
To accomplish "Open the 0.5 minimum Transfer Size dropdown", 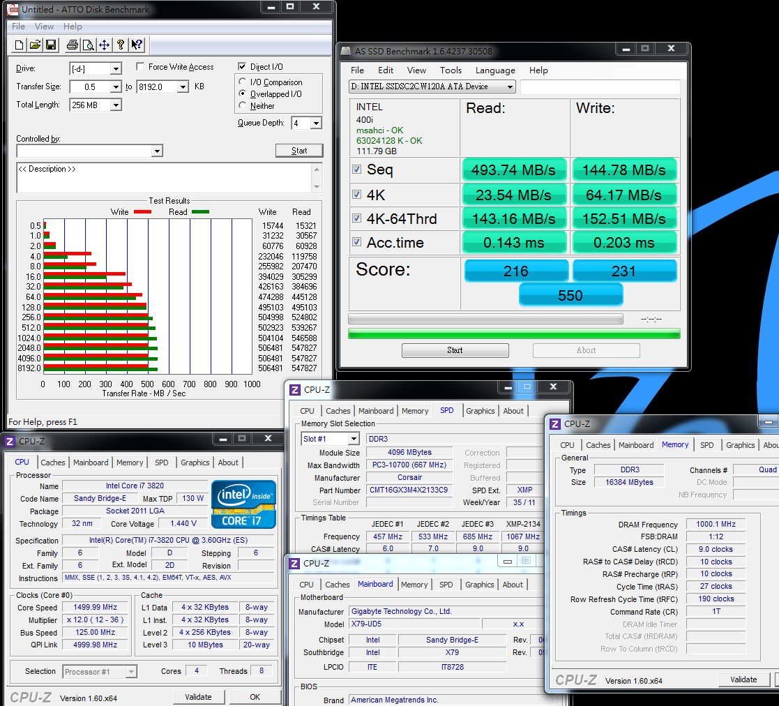I will click(x=116, y=87).
